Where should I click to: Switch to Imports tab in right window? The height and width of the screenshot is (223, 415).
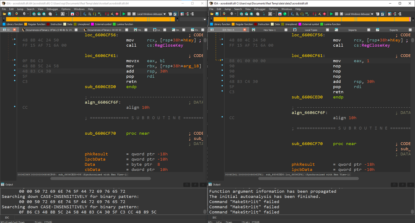tap(352, 30)
